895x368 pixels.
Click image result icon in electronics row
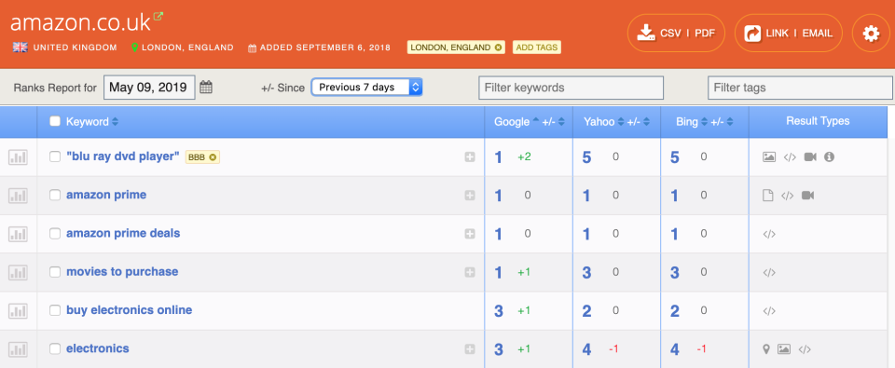pos(784,349)
